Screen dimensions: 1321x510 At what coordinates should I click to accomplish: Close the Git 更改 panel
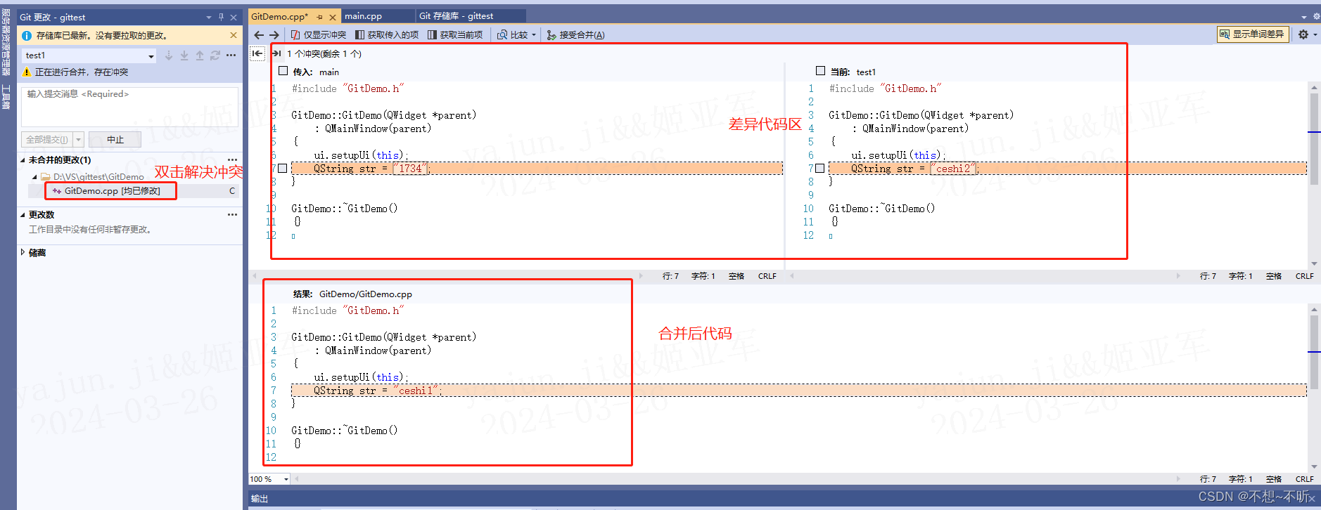[x=234, y=18]
